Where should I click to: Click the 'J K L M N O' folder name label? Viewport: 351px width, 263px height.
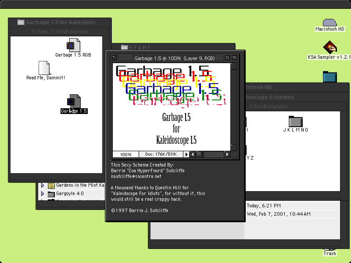click(x=296, y=130)
